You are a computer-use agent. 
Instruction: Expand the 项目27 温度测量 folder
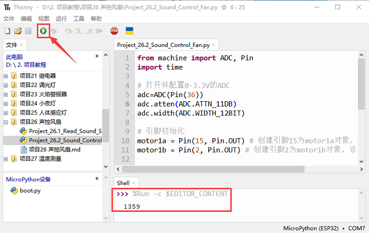tap(6, 159)
